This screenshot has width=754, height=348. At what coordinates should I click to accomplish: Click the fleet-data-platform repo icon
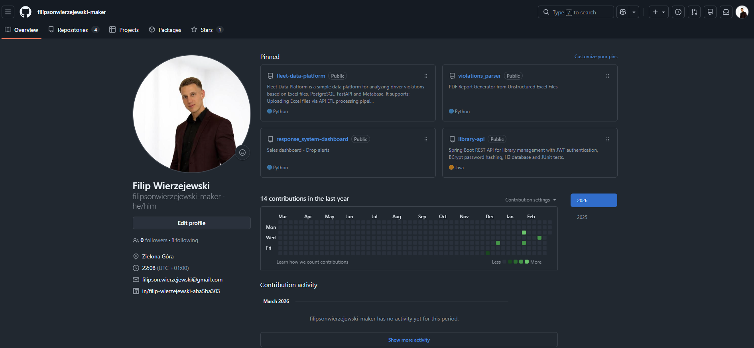point(270,76)
